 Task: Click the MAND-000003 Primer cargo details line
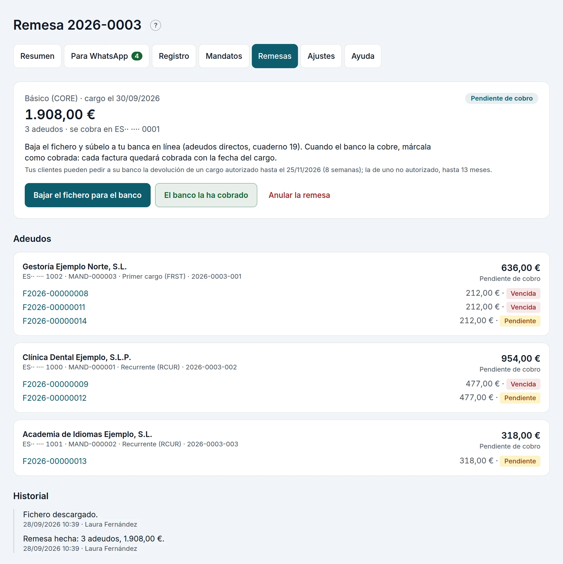pos(132,277)
